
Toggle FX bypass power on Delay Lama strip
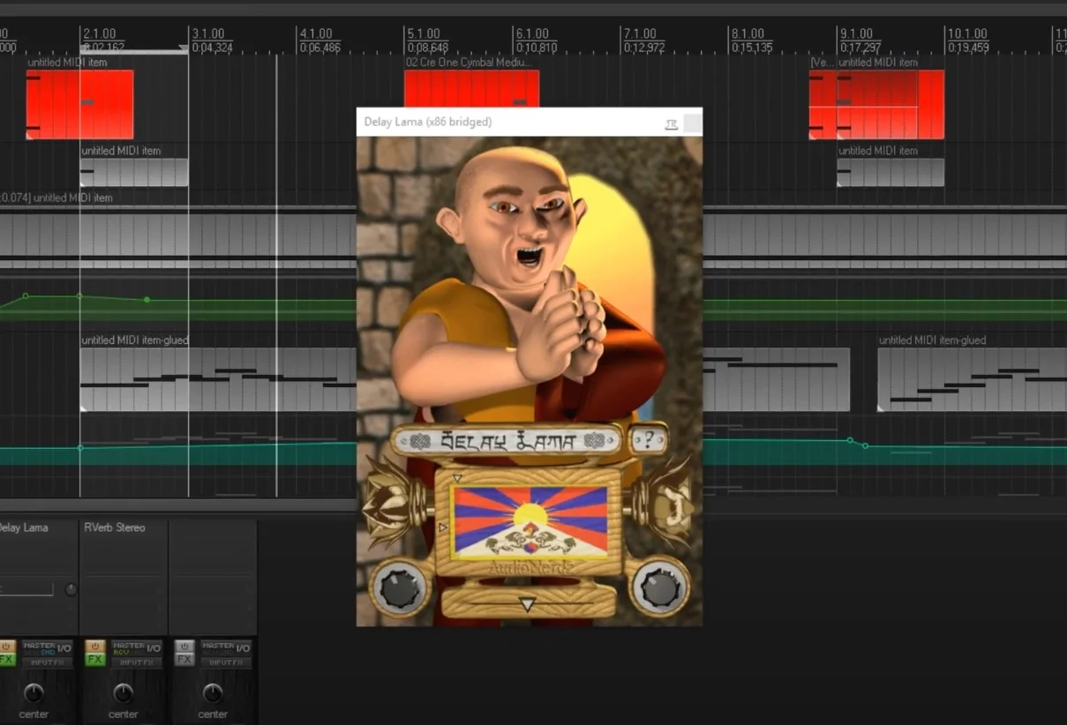tap(7, 647)
